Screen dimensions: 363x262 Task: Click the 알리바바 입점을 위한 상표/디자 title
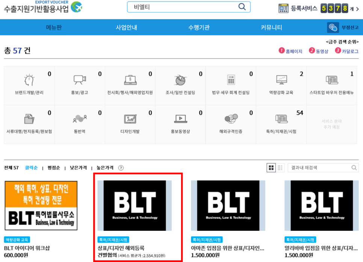[x=321, y=248]
